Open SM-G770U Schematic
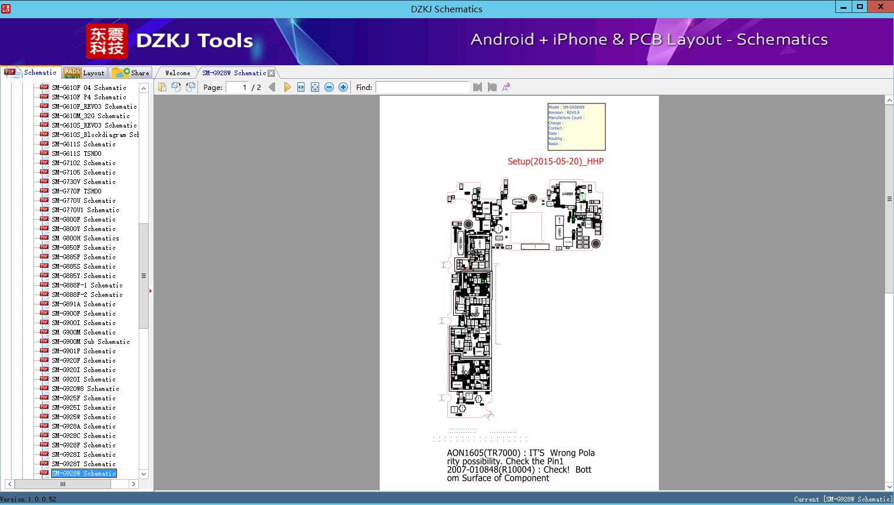The image size is (894, 505). point(83,200)
